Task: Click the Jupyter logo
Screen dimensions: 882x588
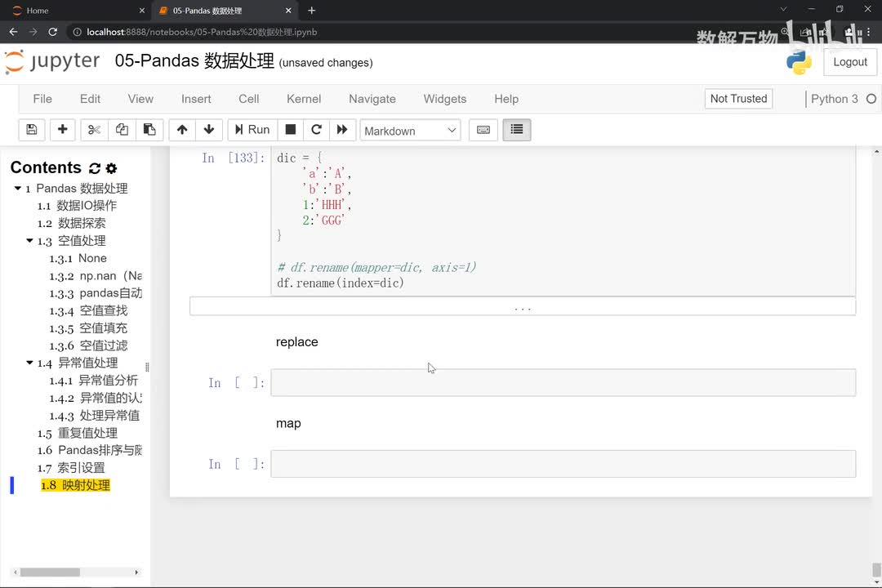Action: [52, 61]
